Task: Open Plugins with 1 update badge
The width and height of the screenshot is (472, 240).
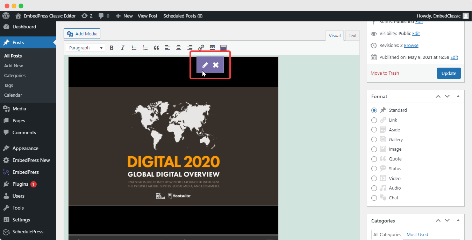Action: coord(28,184)
